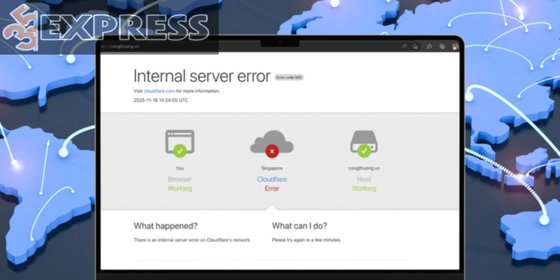The height and width of the screenshot is (280, 560).
Task: Add this page to favorites with the star-plus icon
Action: (x=415, y=46)
